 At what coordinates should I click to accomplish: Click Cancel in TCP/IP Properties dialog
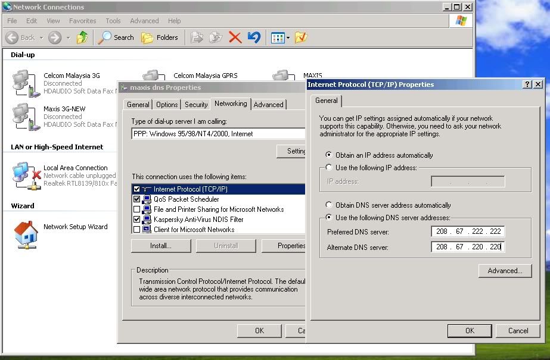point(518,331)
